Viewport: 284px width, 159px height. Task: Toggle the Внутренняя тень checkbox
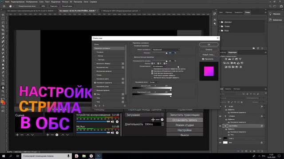pyautogui.click(x=95, y=68)
